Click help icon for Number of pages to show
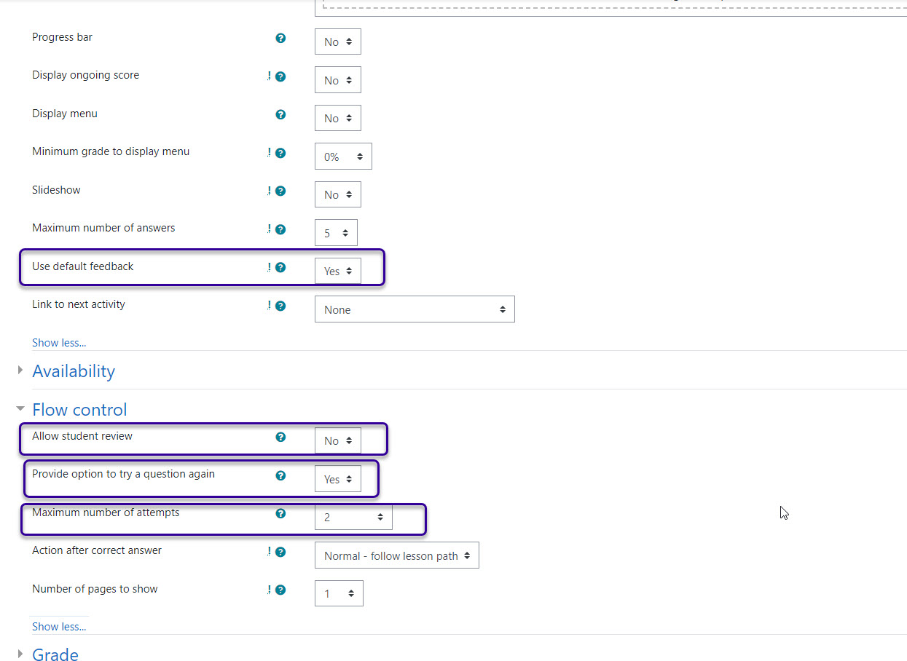The width and height of the screenshot is (907, 661). click(280, 590)
